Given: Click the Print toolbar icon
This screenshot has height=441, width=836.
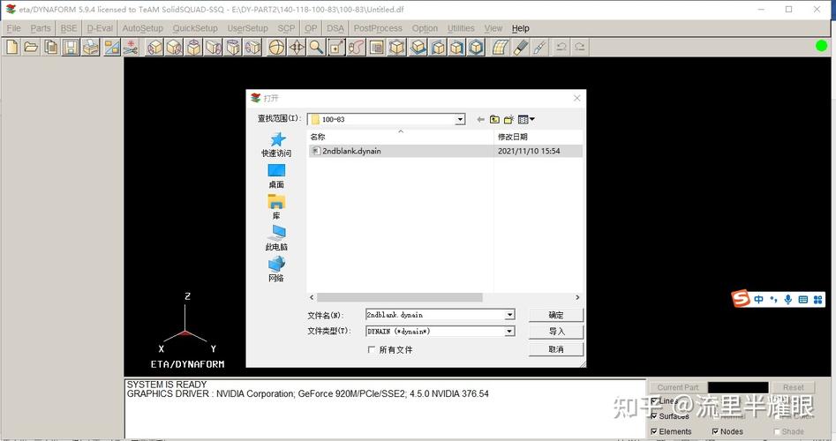Looking at the screenshot, I should coord(90,48).
